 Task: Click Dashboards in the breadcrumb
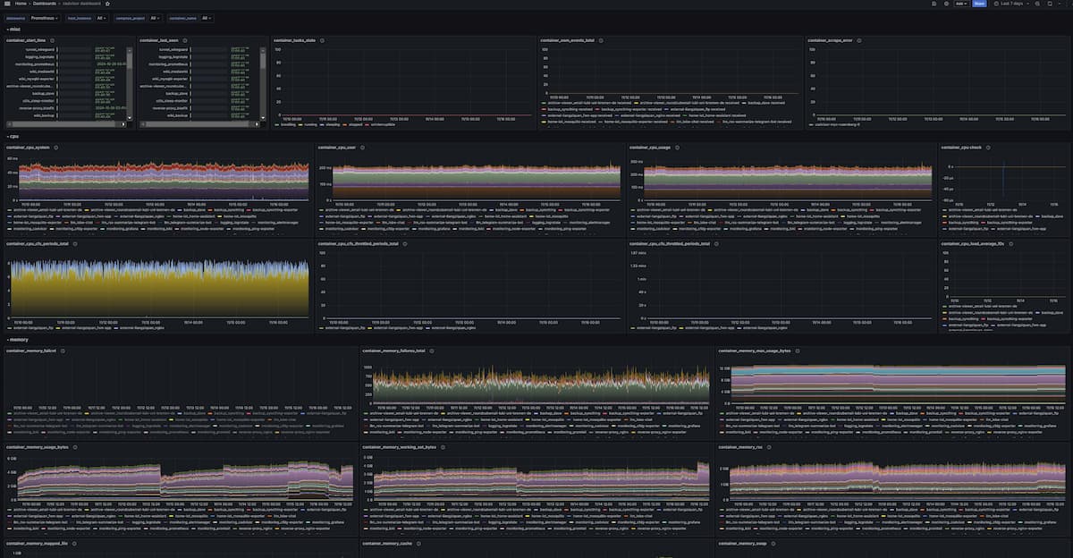(44, 4)
